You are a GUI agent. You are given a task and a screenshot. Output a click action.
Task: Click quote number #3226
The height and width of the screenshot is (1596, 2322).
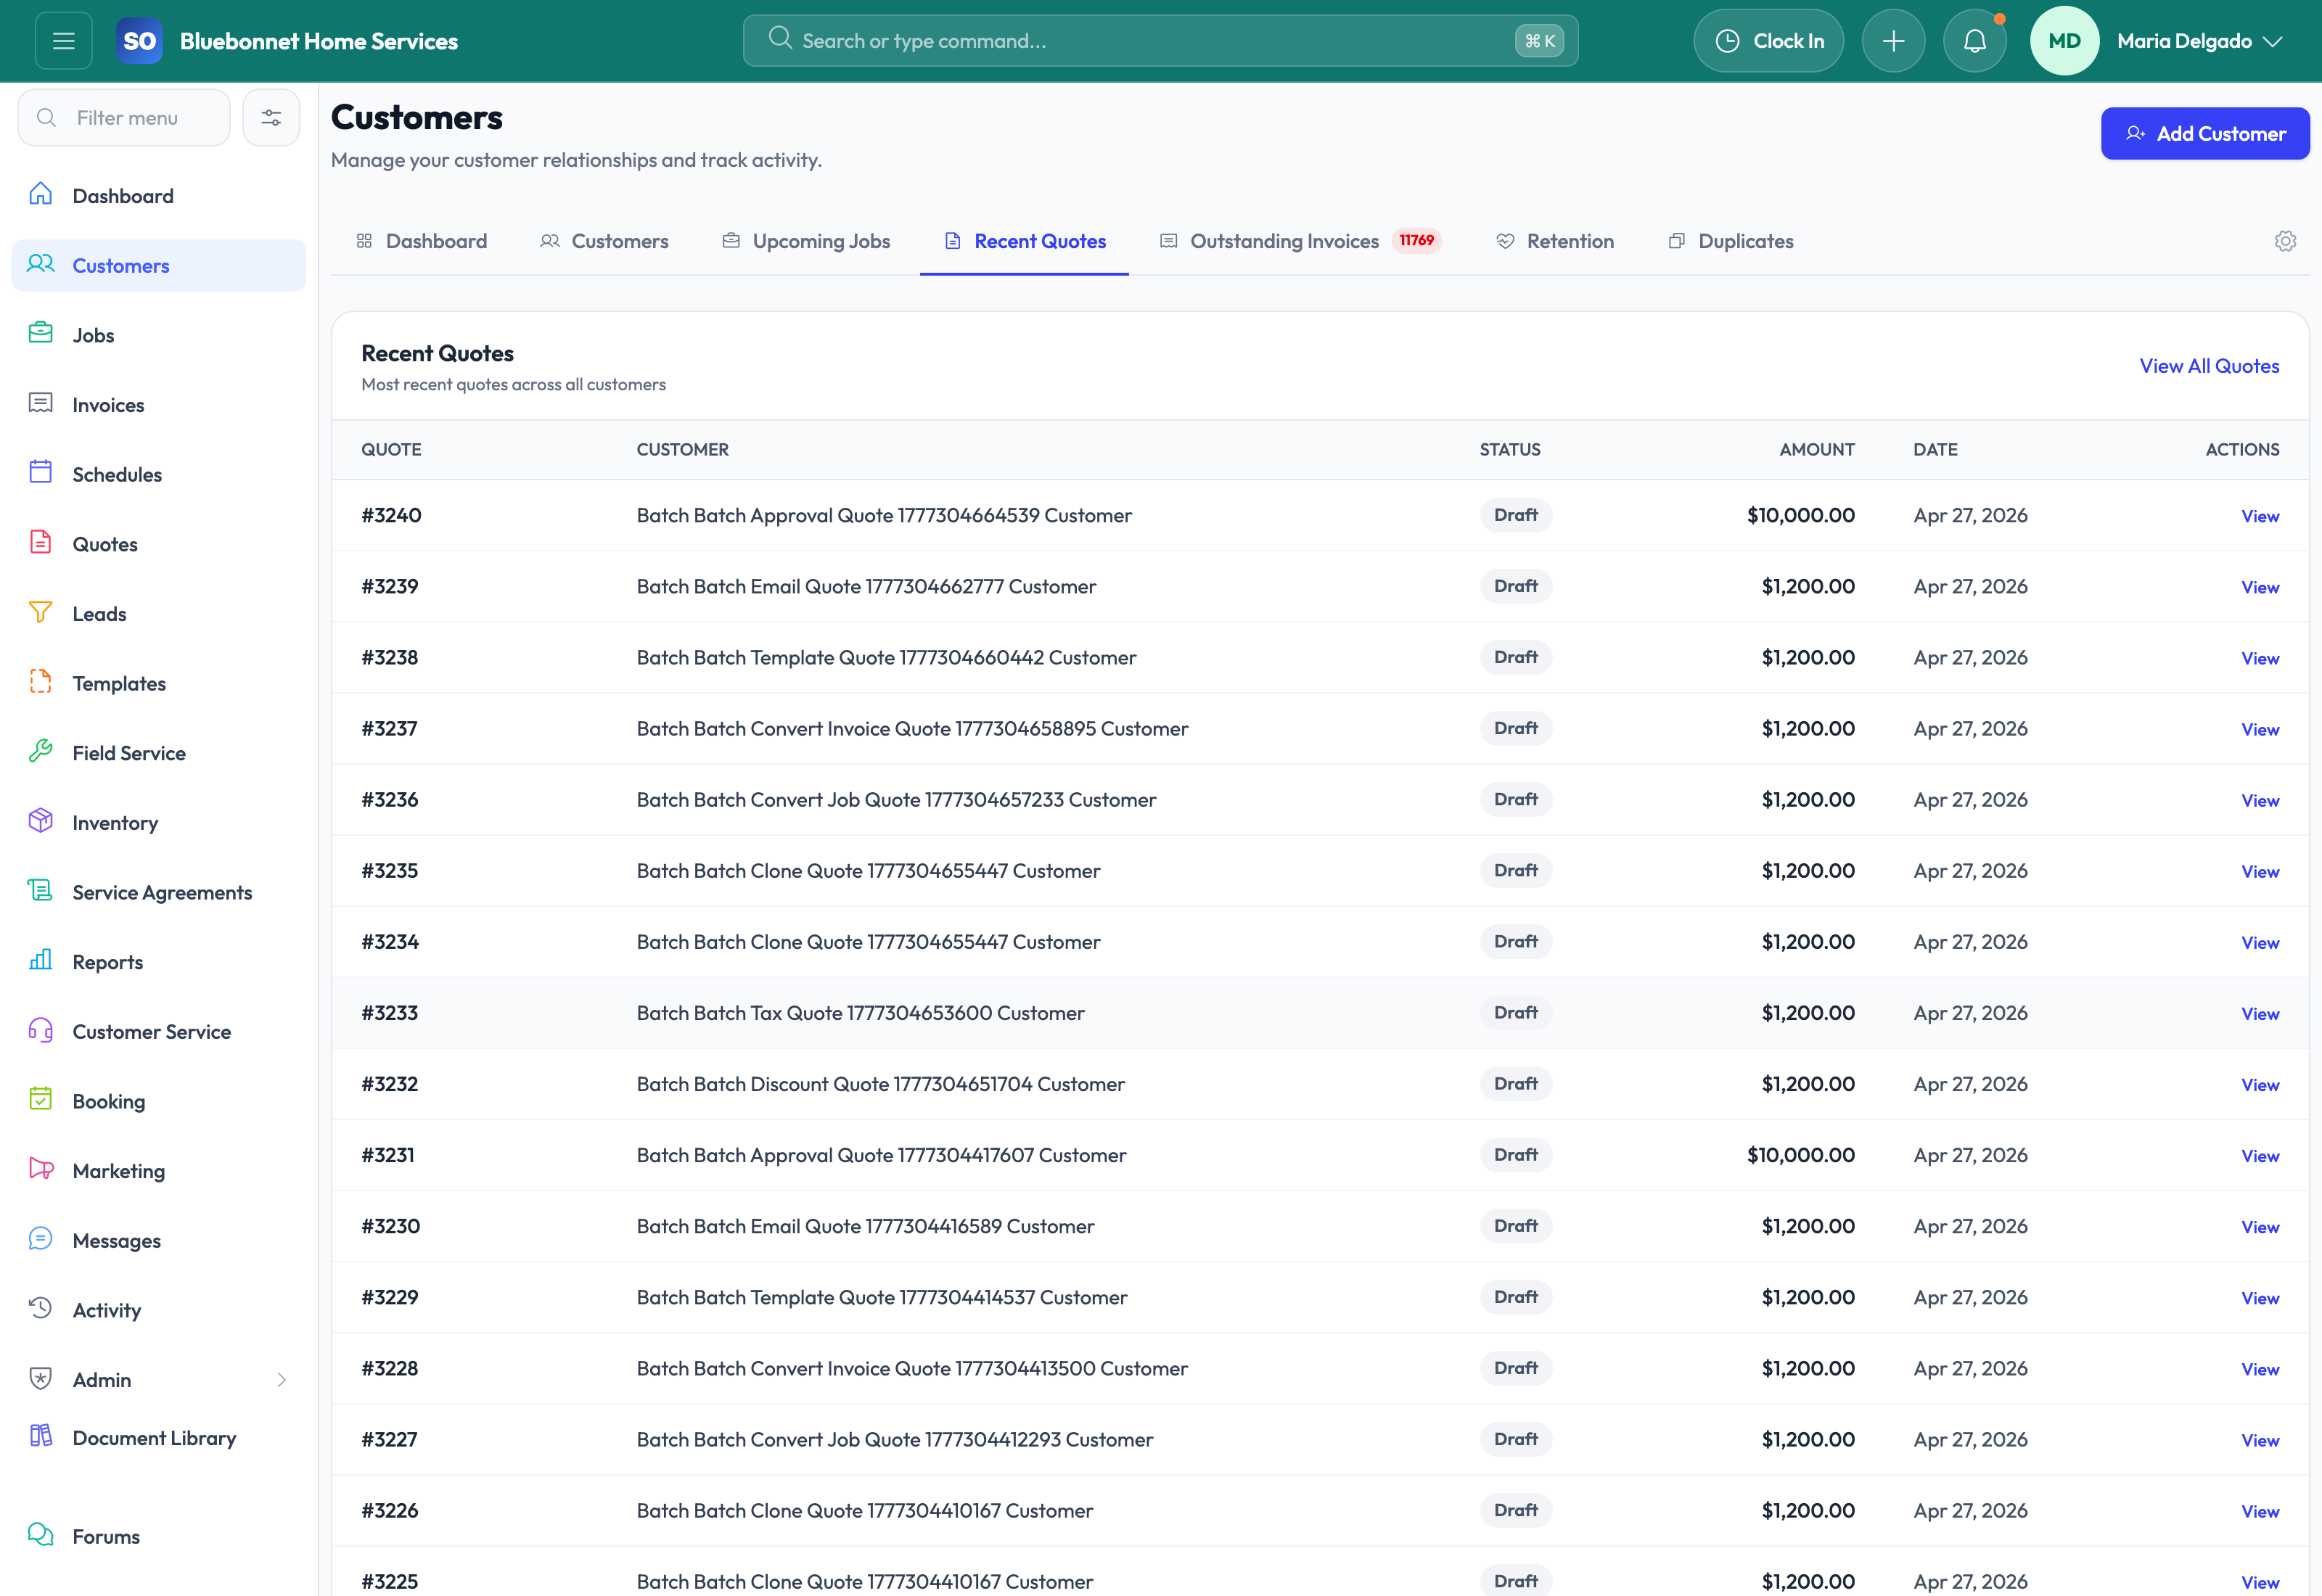[390, 1510]
